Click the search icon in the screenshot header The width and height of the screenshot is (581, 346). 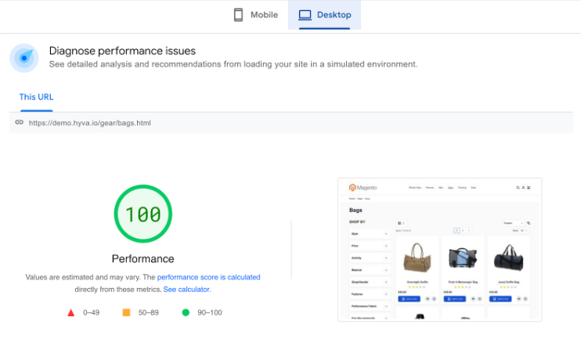[x=518, y=188]
